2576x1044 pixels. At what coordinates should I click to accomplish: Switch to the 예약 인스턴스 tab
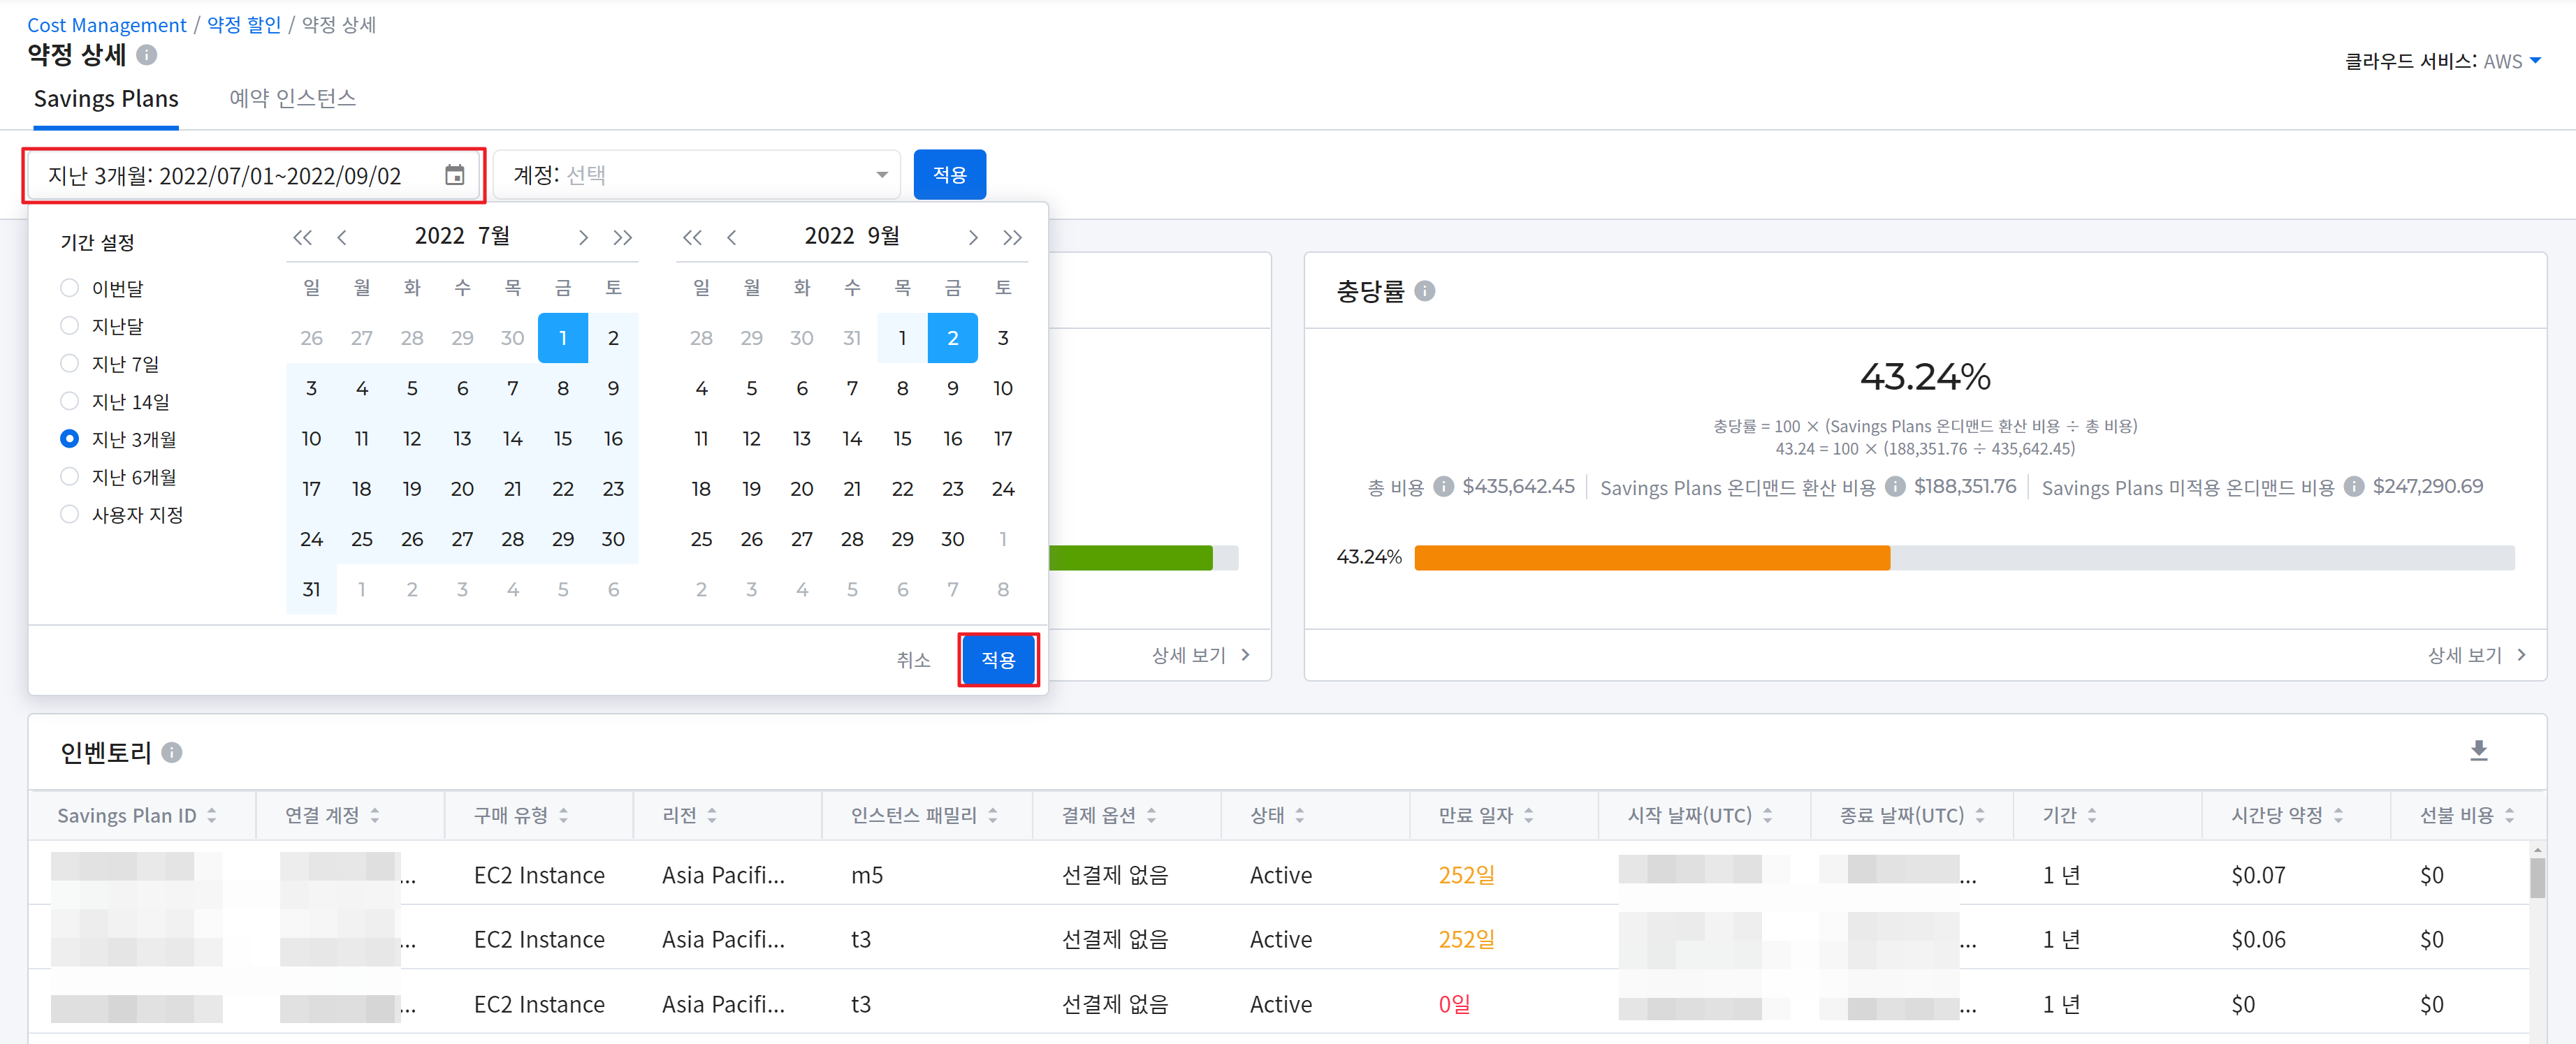click(x=292, y=98)
